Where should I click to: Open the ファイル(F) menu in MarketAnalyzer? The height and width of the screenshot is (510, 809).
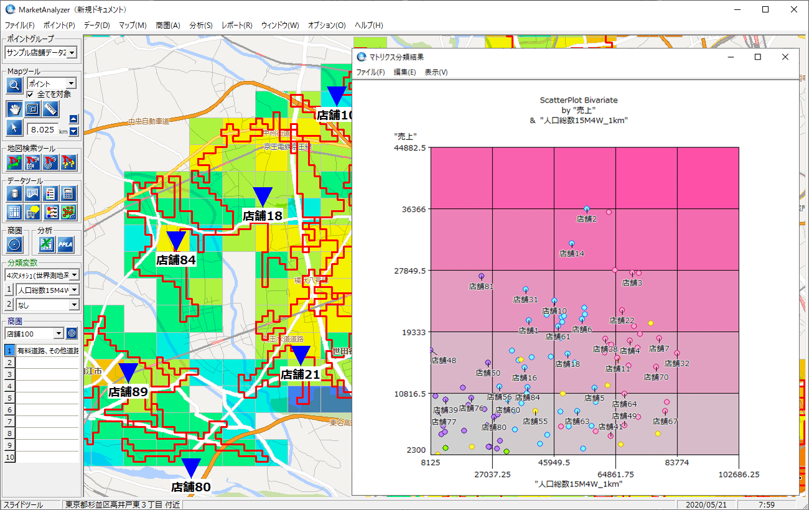[19, 25]
